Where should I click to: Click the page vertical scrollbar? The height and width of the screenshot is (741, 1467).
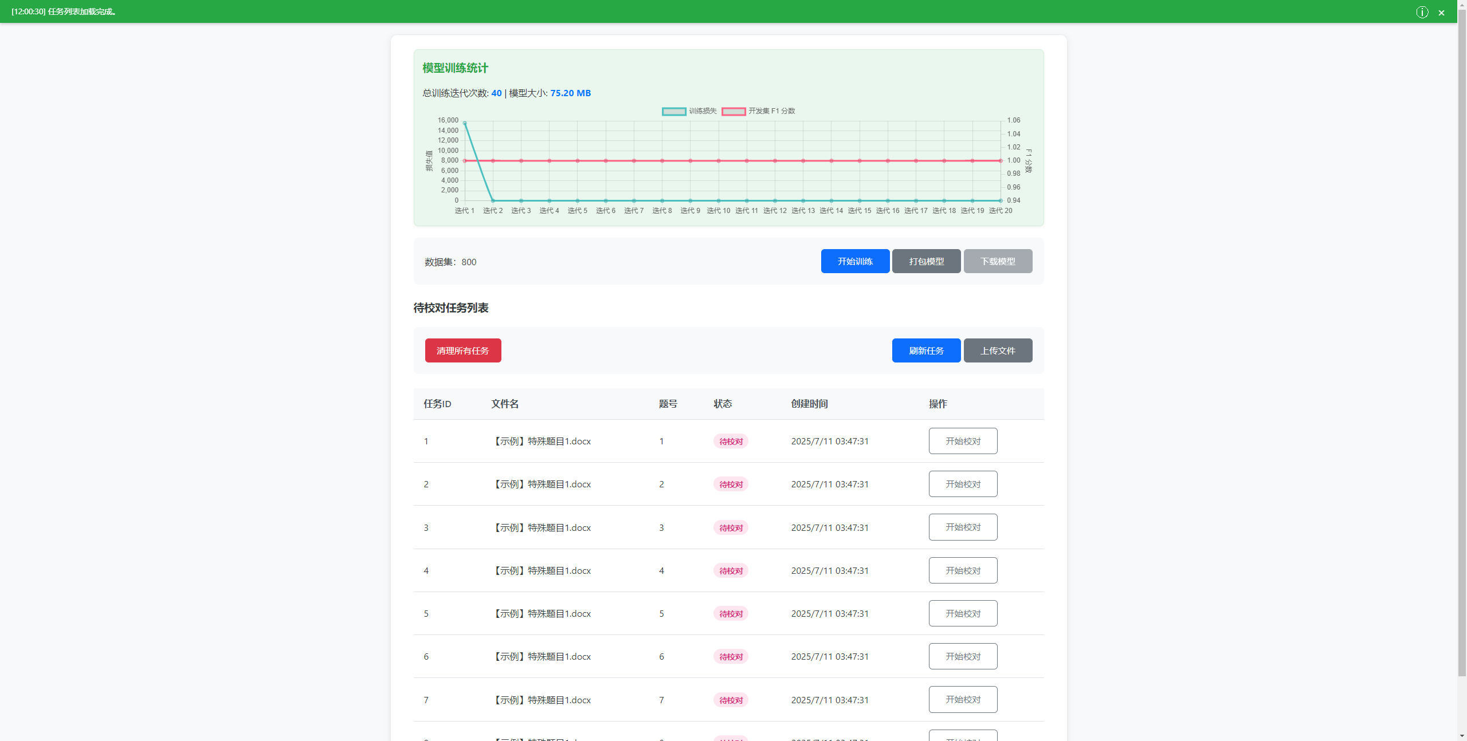click(1462, 344)
